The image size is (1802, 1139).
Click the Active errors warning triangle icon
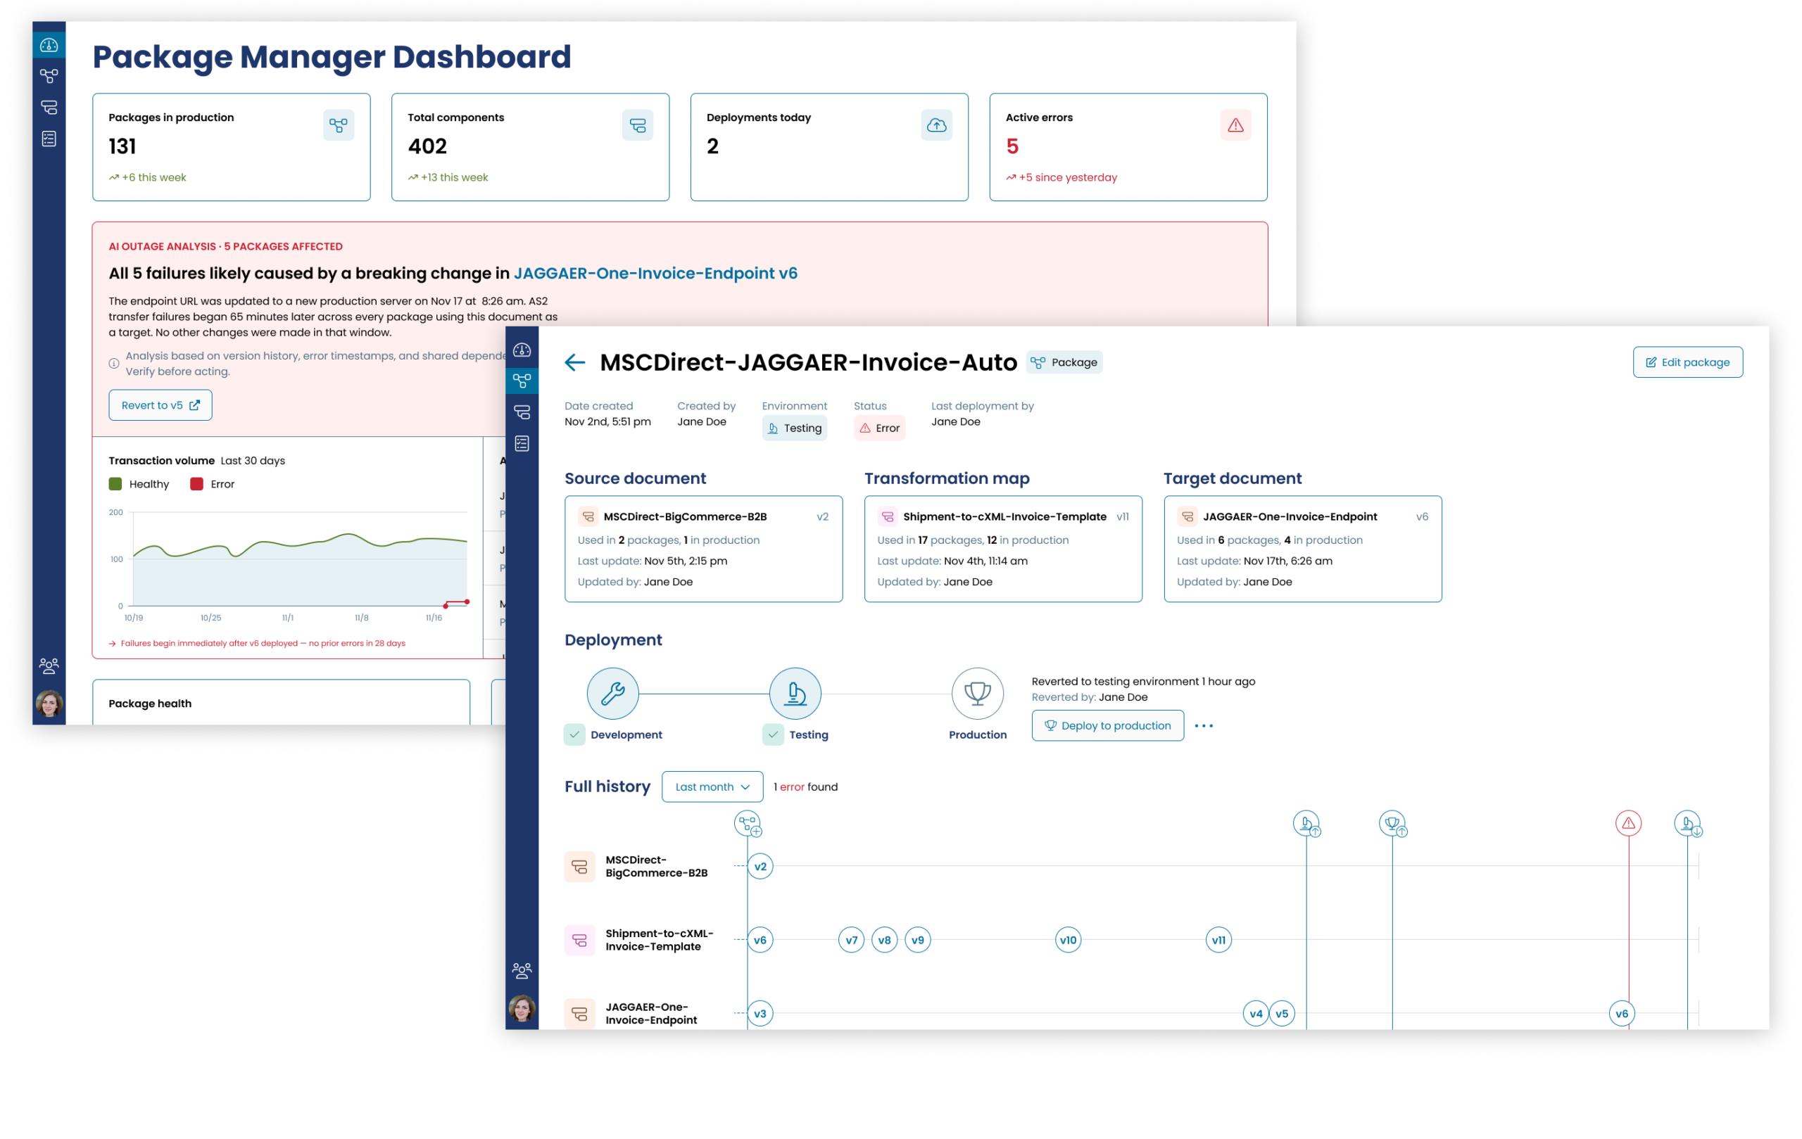point(1235,125)
